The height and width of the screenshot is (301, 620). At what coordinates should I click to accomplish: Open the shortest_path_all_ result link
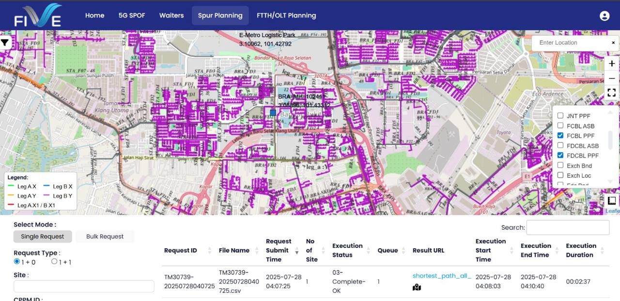pos(441,276)
